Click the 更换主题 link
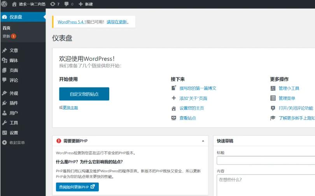 tap(70, 108)
